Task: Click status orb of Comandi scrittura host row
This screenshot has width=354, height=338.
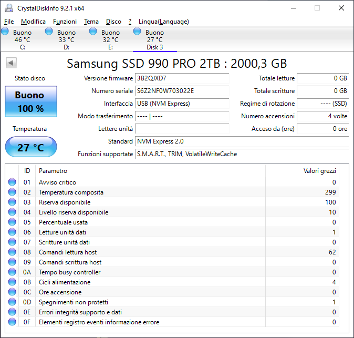Action: click(x=12, y=262)
